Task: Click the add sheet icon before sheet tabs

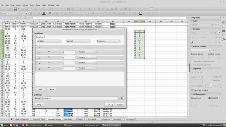Action: point(11,119)
